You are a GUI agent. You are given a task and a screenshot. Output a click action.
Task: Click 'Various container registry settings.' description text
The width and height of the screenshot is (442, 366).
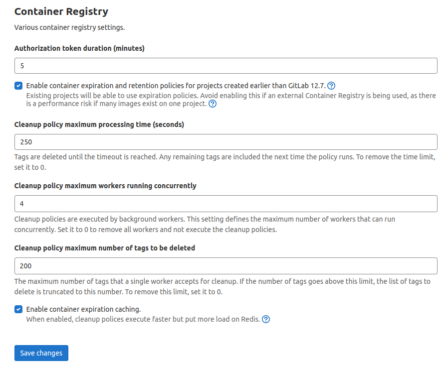pos(69,27)
